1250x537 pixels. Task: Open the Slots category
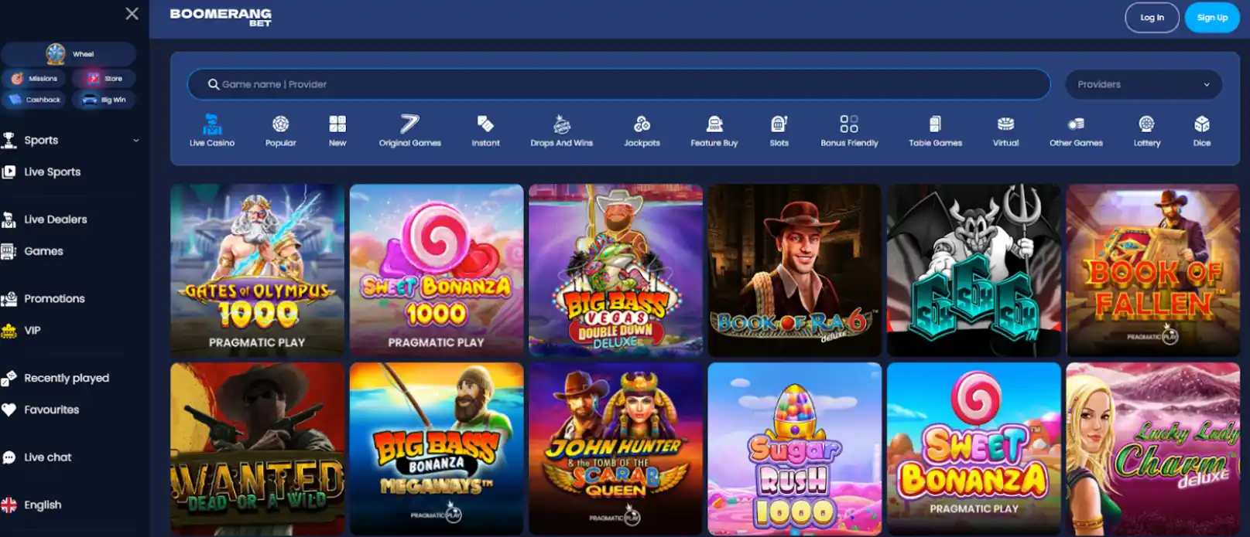pos(779,130)
